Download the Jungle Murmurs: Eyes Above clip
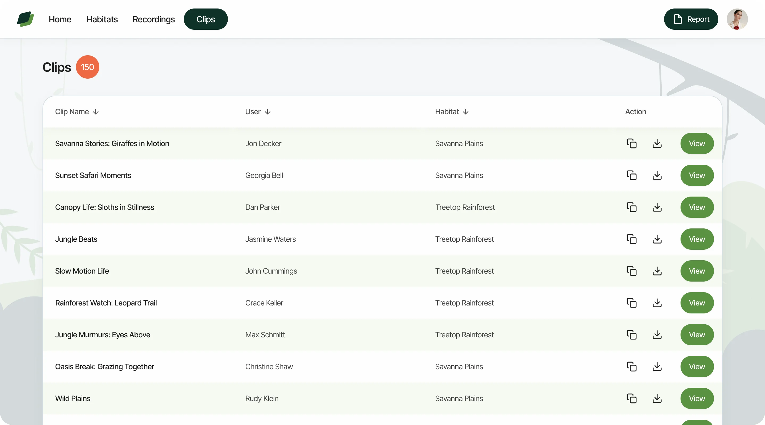The image size is (765, 425). [x=657, y=335]
